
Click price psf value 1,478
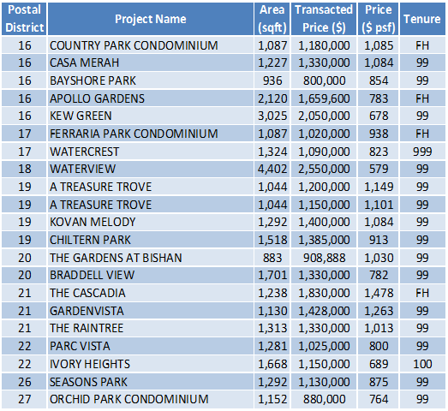379,293
